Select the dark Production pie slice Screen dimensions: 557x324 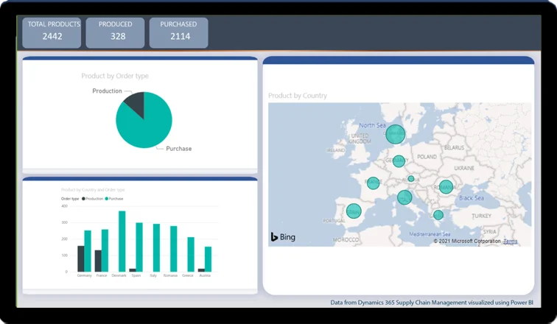pos(135,104)
